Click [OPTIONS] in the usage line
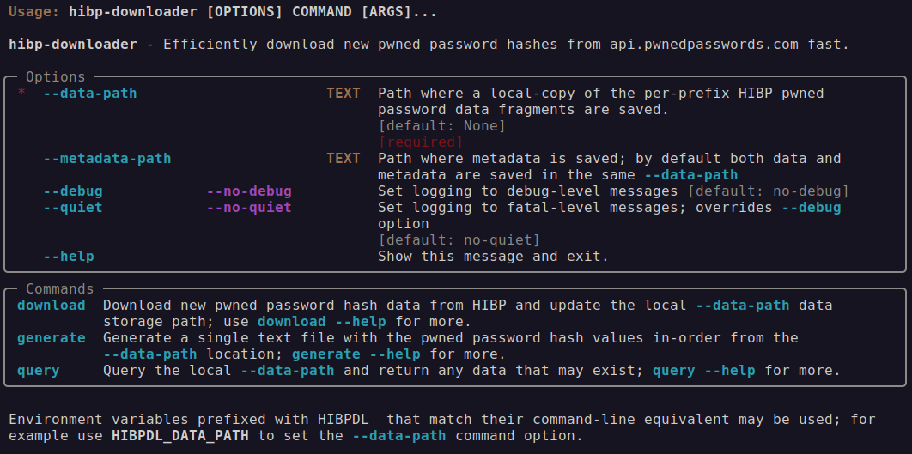 click(x=244, y=12)
